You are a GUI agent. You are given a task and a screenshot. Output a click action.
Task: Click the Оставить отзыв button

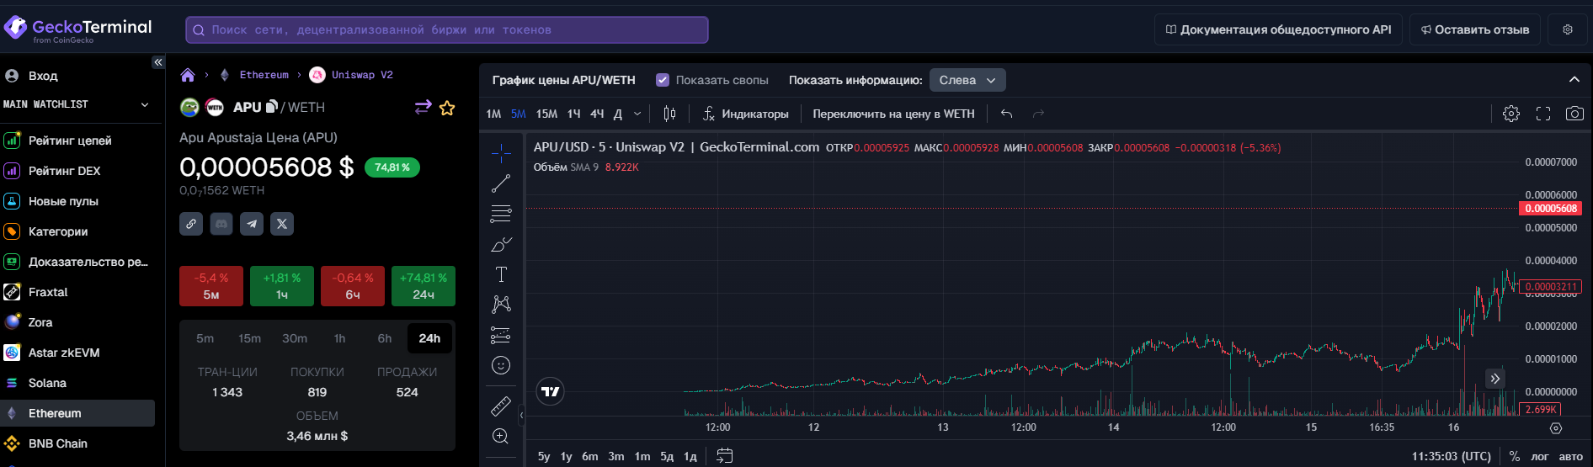(x=1475, y=29)
